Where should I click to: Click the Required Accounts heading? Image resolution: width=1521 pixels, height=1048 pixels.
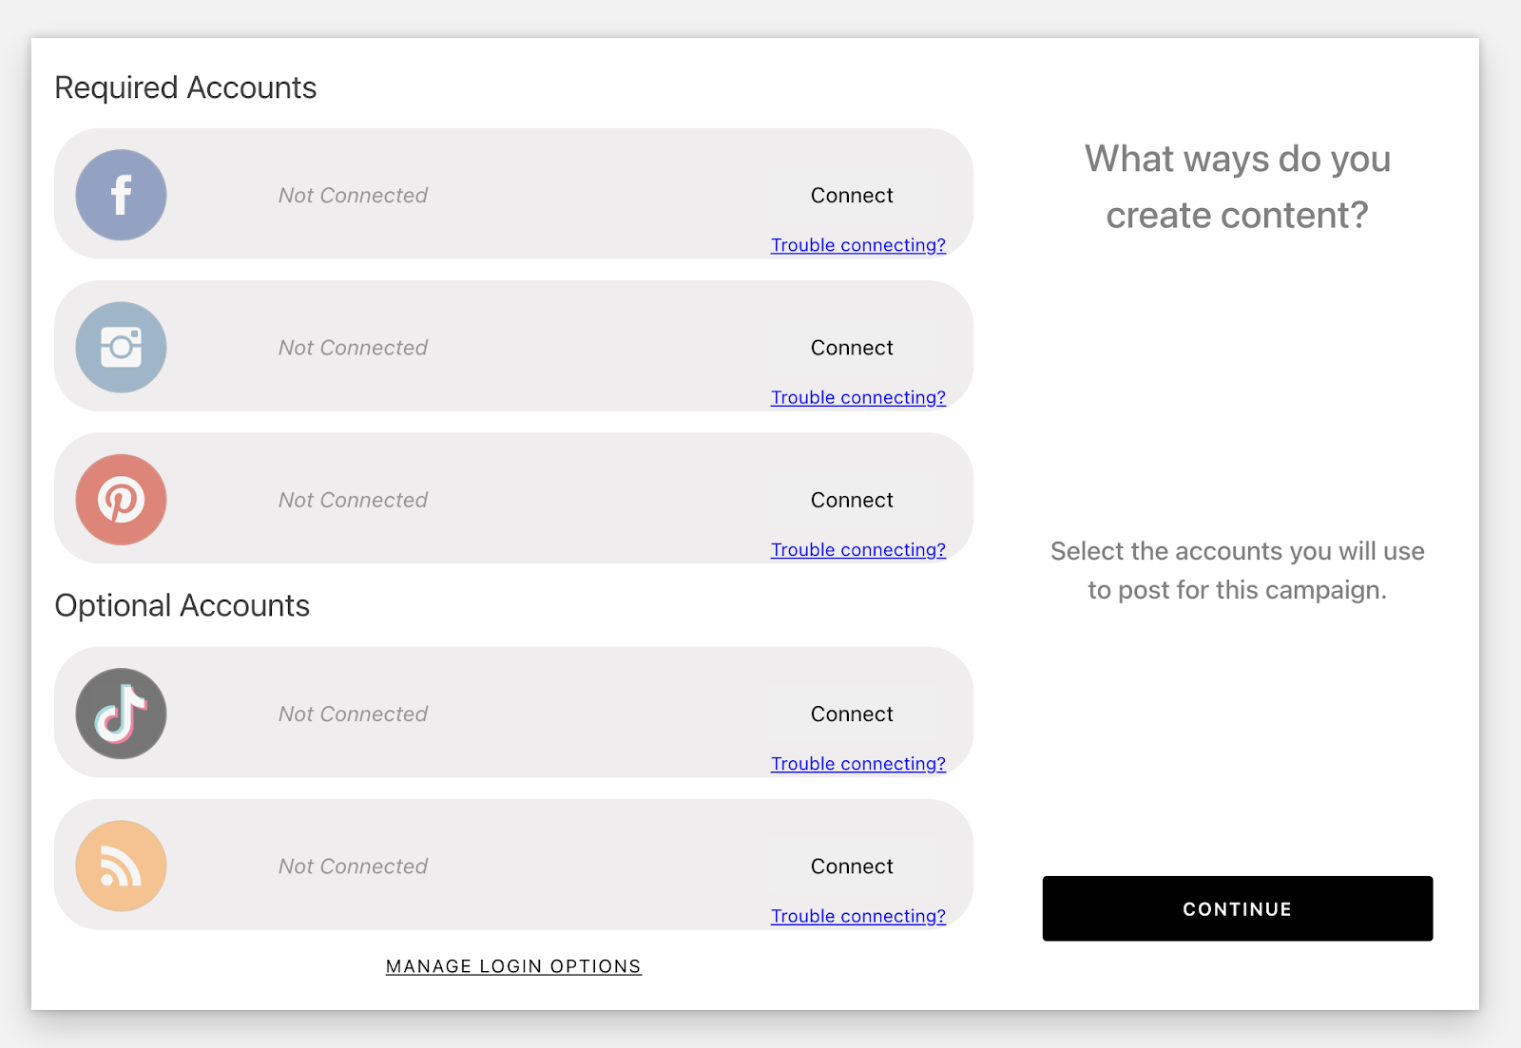[185, 87]
